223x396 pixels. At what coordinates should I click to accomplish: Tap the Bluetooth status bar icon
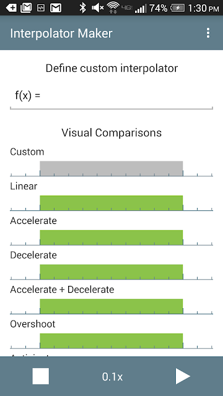tap(82, 8)
